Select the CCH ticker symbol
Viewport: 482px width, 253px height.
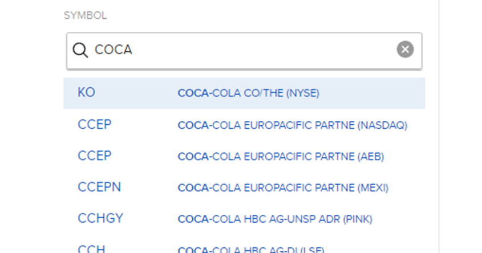click(x=91, y=249)
